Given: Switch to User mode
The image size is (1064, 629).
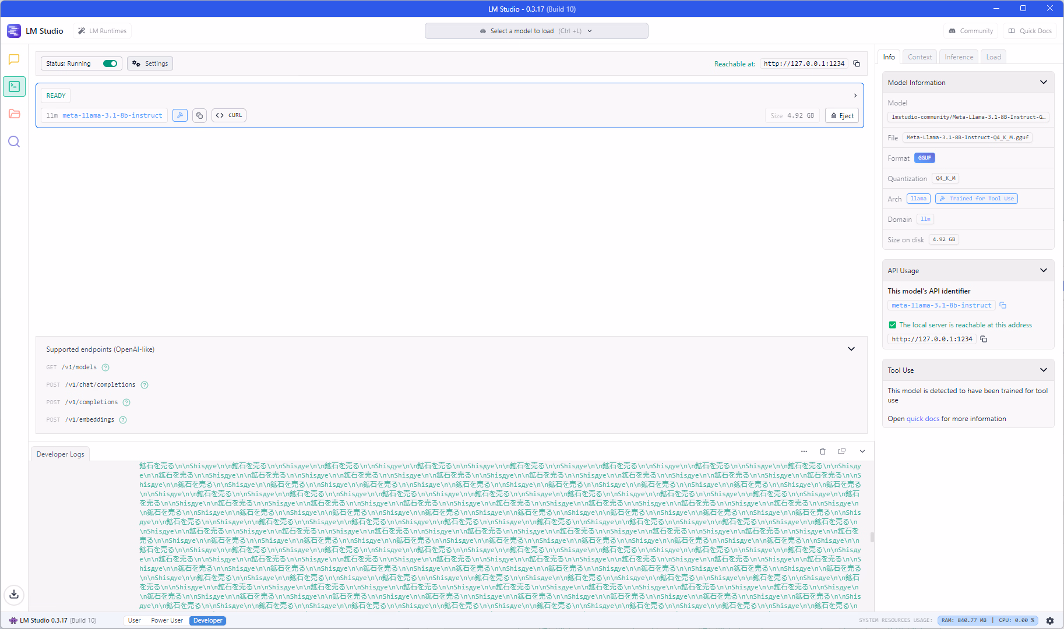Looking at the screenshot, I should pyautogui.click(x=134, y=621).
